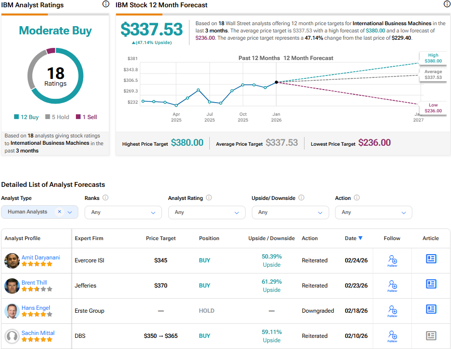The width and height of the screenshot is (451, 349).
Task: Follow analyst Brent Thill
Action: click(x=392, y=286)
